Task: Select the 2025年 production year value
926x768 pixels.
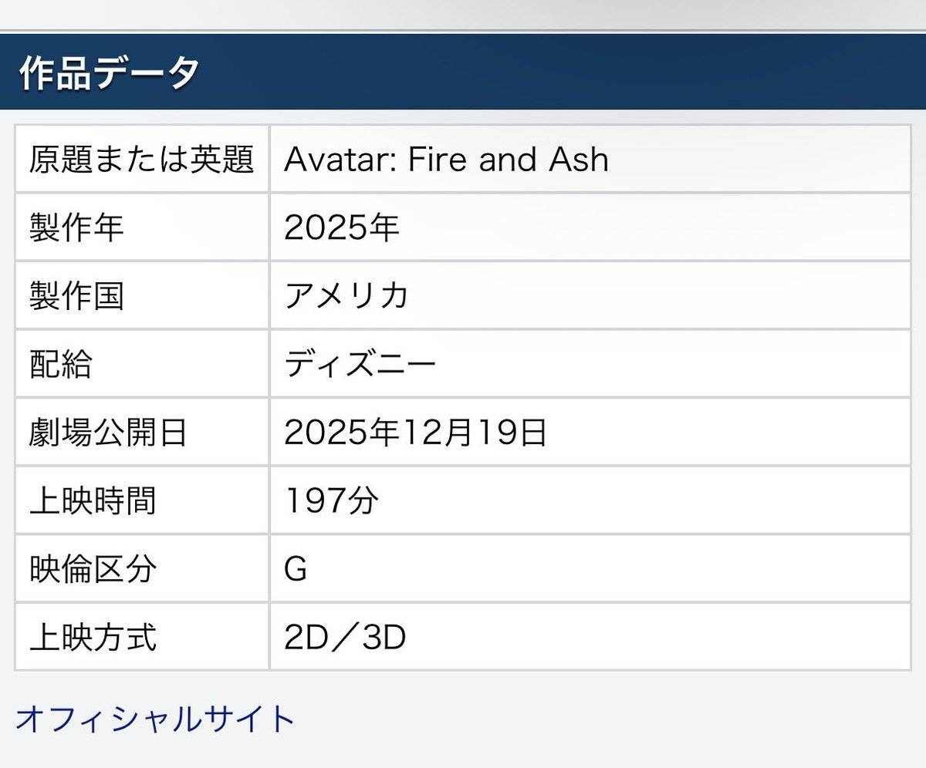Action: [x=341, y=227]
